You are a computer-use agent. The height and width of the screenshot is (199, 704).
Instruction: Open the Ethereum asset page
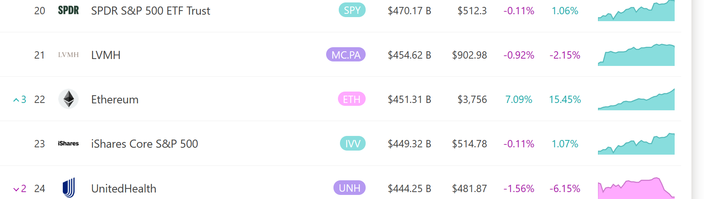pyautogui.click(x=115, y=100)
